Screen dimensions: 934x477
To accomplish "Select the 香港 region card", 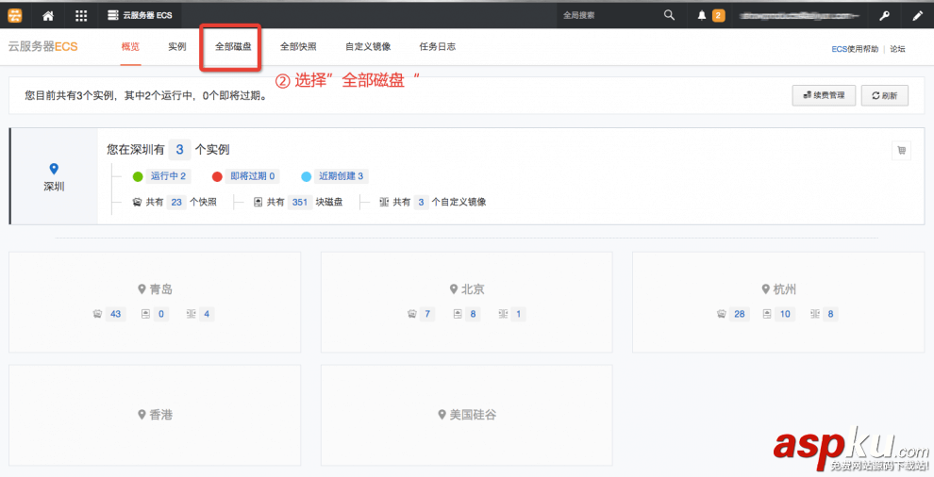I will (x=155, y=415).
